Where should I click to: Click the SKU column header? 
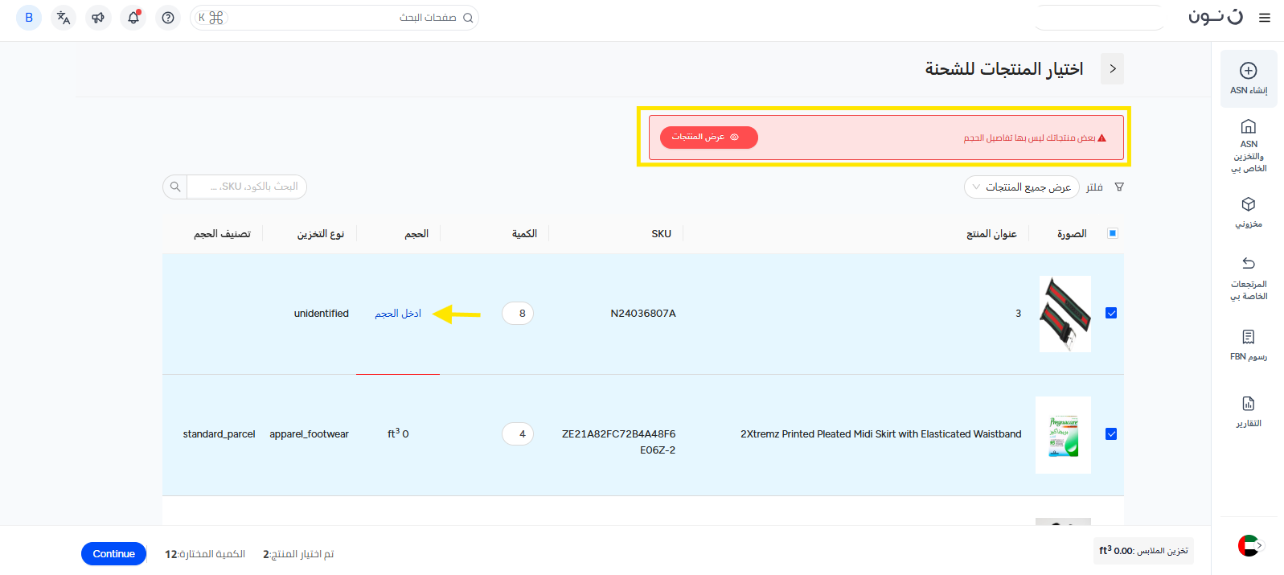[x=661, y=234]
